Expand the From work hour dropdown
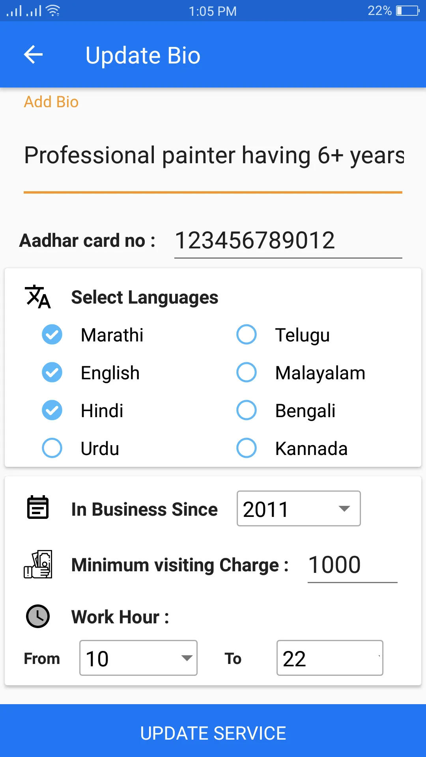Image resolution: width=426 pixels, height=757 pixels. [x=138, y=658]
